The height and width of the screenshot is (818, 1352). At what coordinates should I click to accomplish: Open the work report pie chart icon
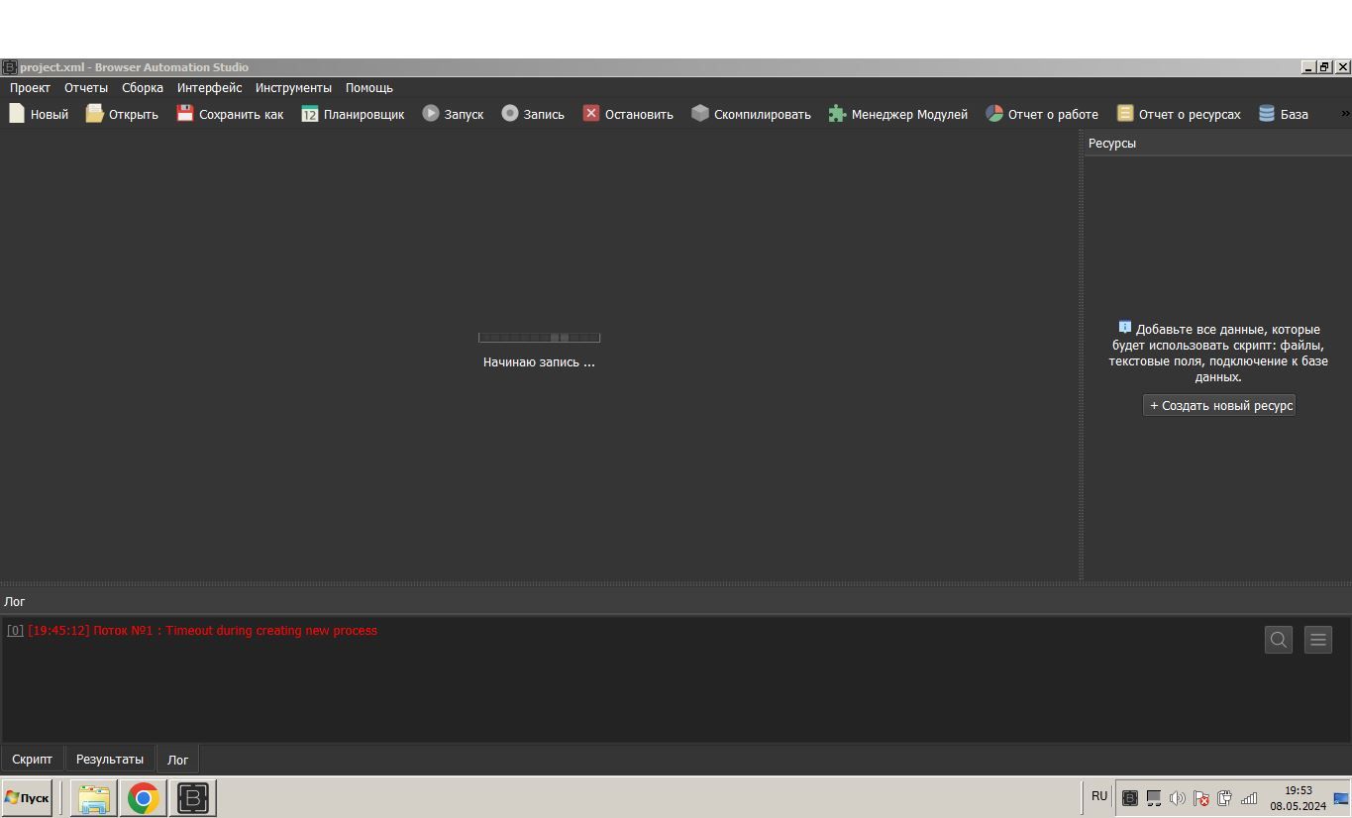[x=994, y=114]
